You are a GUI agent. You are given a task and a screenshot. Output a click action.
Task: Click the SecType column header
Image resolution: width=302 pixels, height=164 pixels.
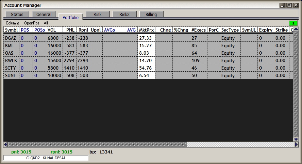coord(230,30)
